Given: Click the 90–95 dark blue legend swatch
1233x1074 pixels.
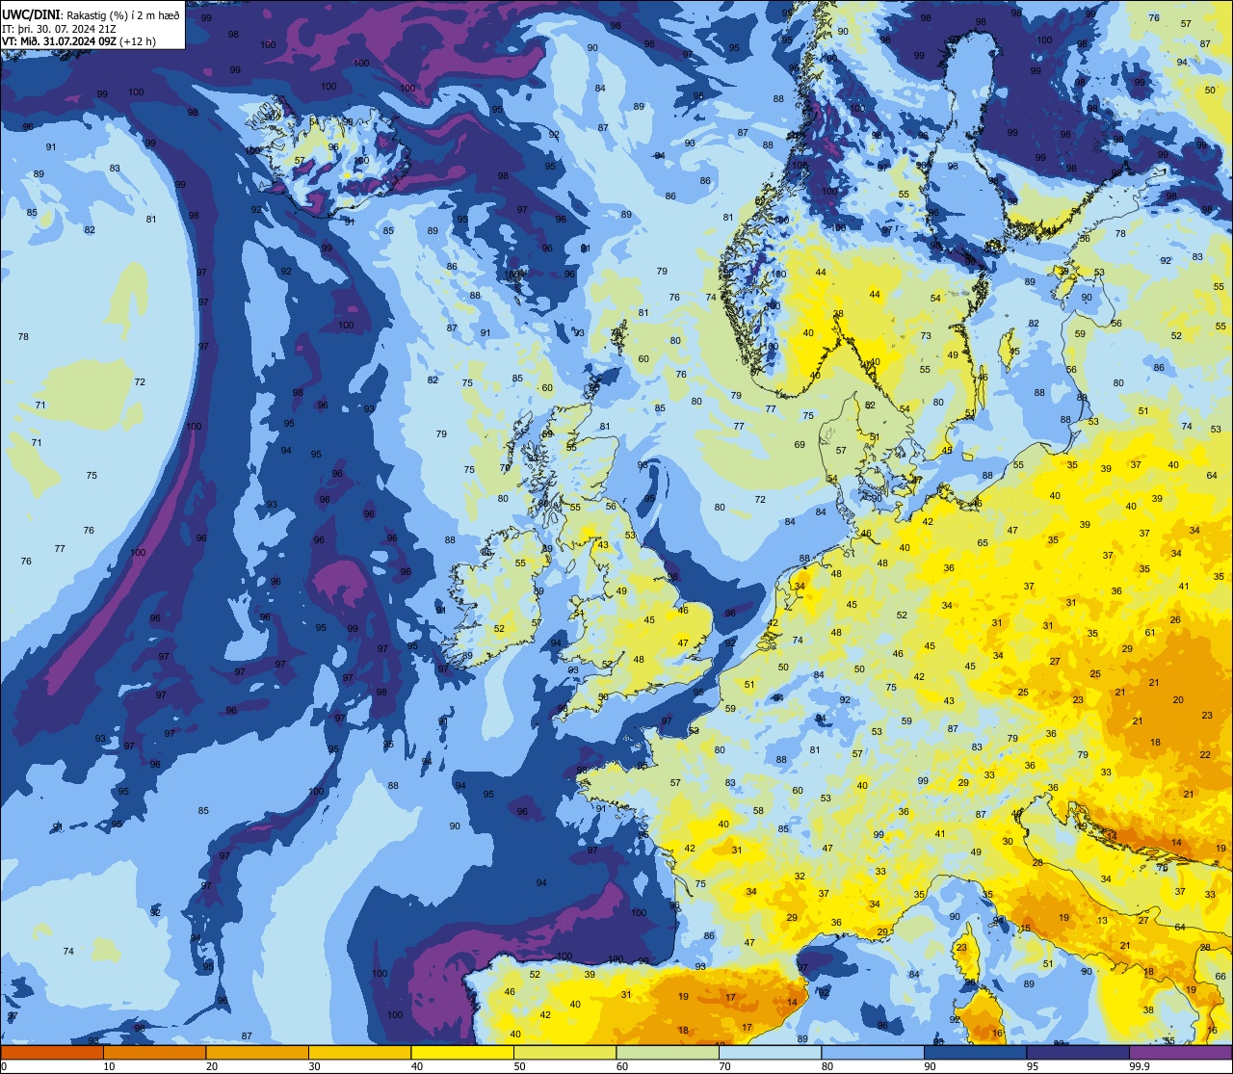Looking at the screenshot, I should [975, 1052].
